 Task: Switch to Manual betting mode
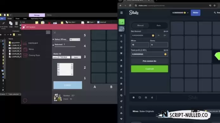click(x=140, y=26)
